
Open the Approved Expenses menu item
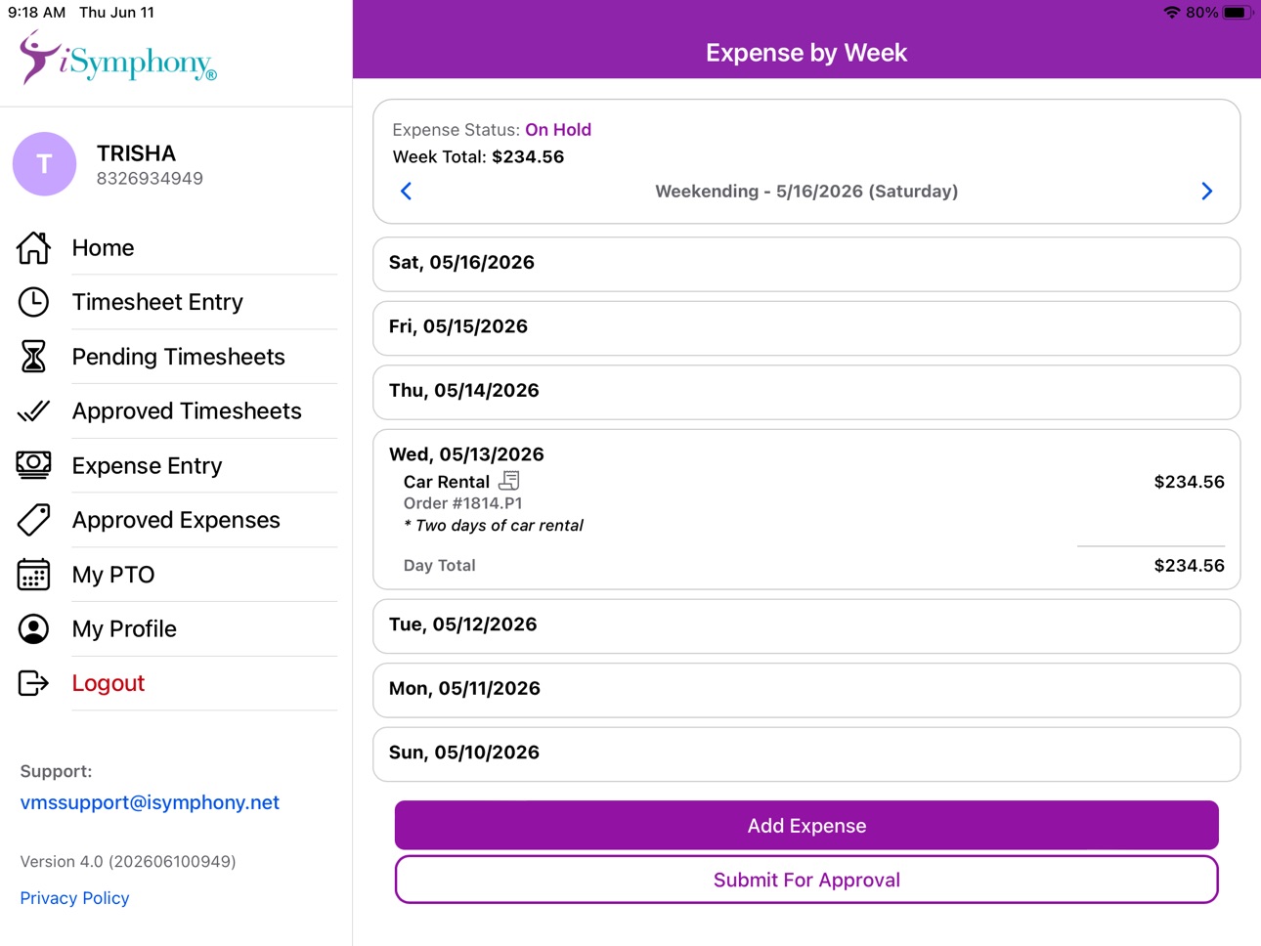tap(176, 520)
